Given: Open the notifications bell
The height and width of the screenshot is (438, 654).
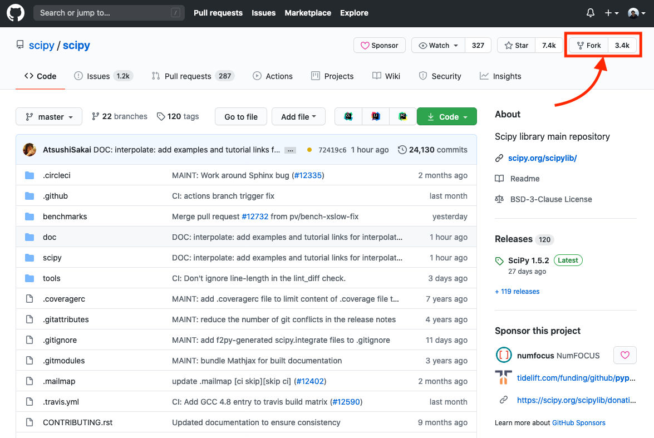Looking at the screenshot, I should point(591,13).
